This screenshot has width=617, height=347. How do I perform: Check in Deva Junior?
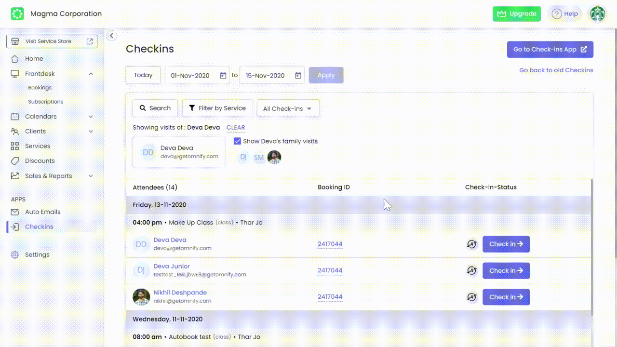click(506, 271)
